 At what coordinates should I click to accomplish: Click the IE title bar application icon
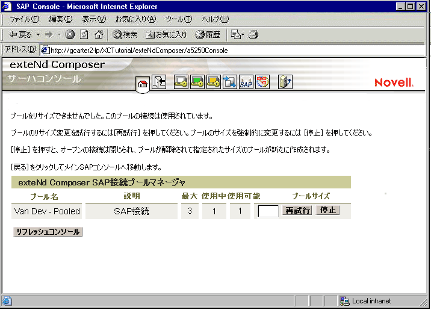[7, 7]
